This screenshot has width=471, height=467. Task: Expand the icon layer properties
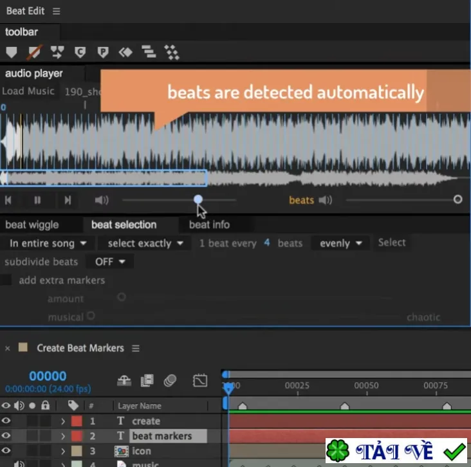(63, 451)
